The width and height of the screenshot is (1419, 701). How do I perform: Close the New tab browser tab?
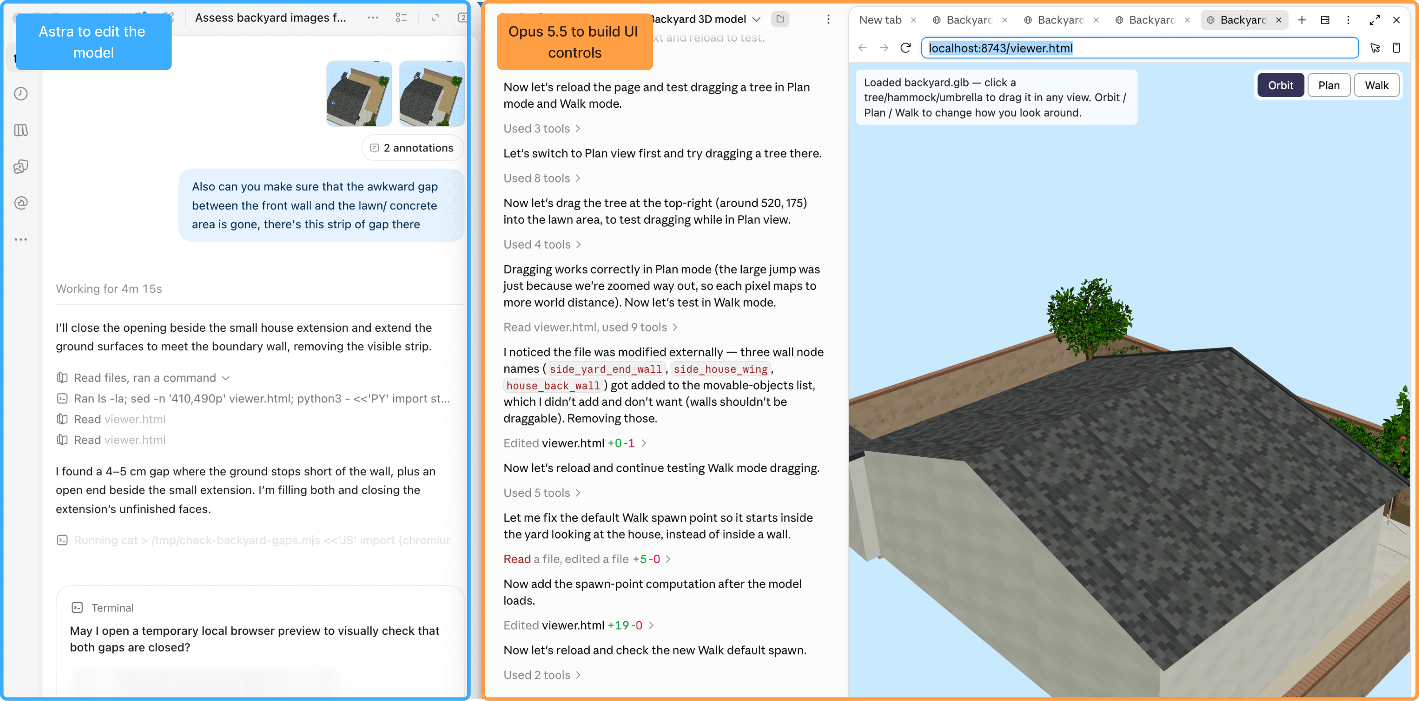pos(913,20)
